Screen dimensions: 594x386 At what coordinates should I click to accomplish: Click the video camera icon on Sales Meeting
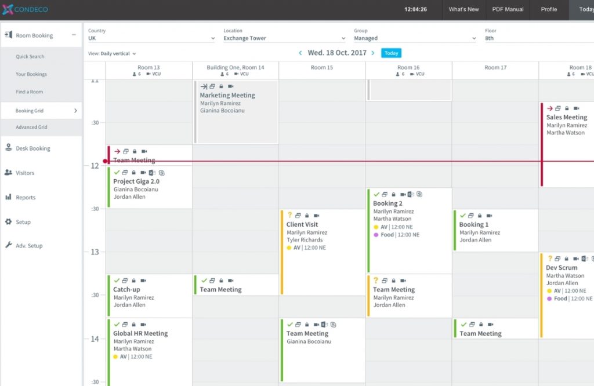[577, 108]
